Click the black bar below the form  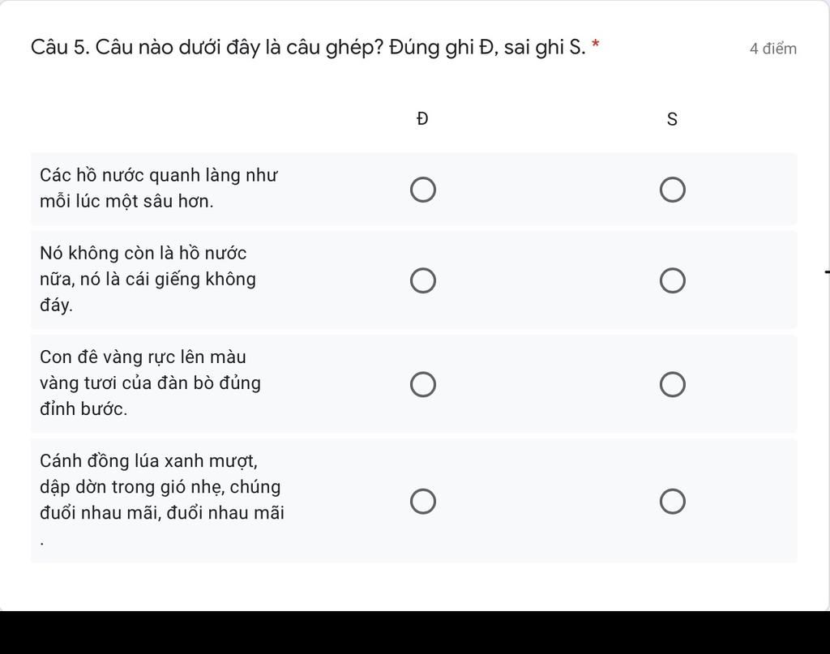(415, 633)
